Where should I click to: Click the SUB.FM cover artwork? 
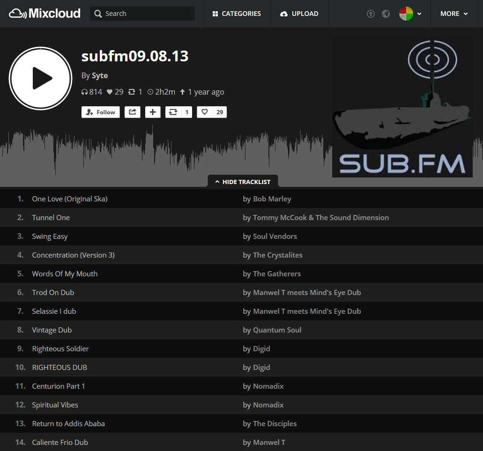[x=402, y=107]
